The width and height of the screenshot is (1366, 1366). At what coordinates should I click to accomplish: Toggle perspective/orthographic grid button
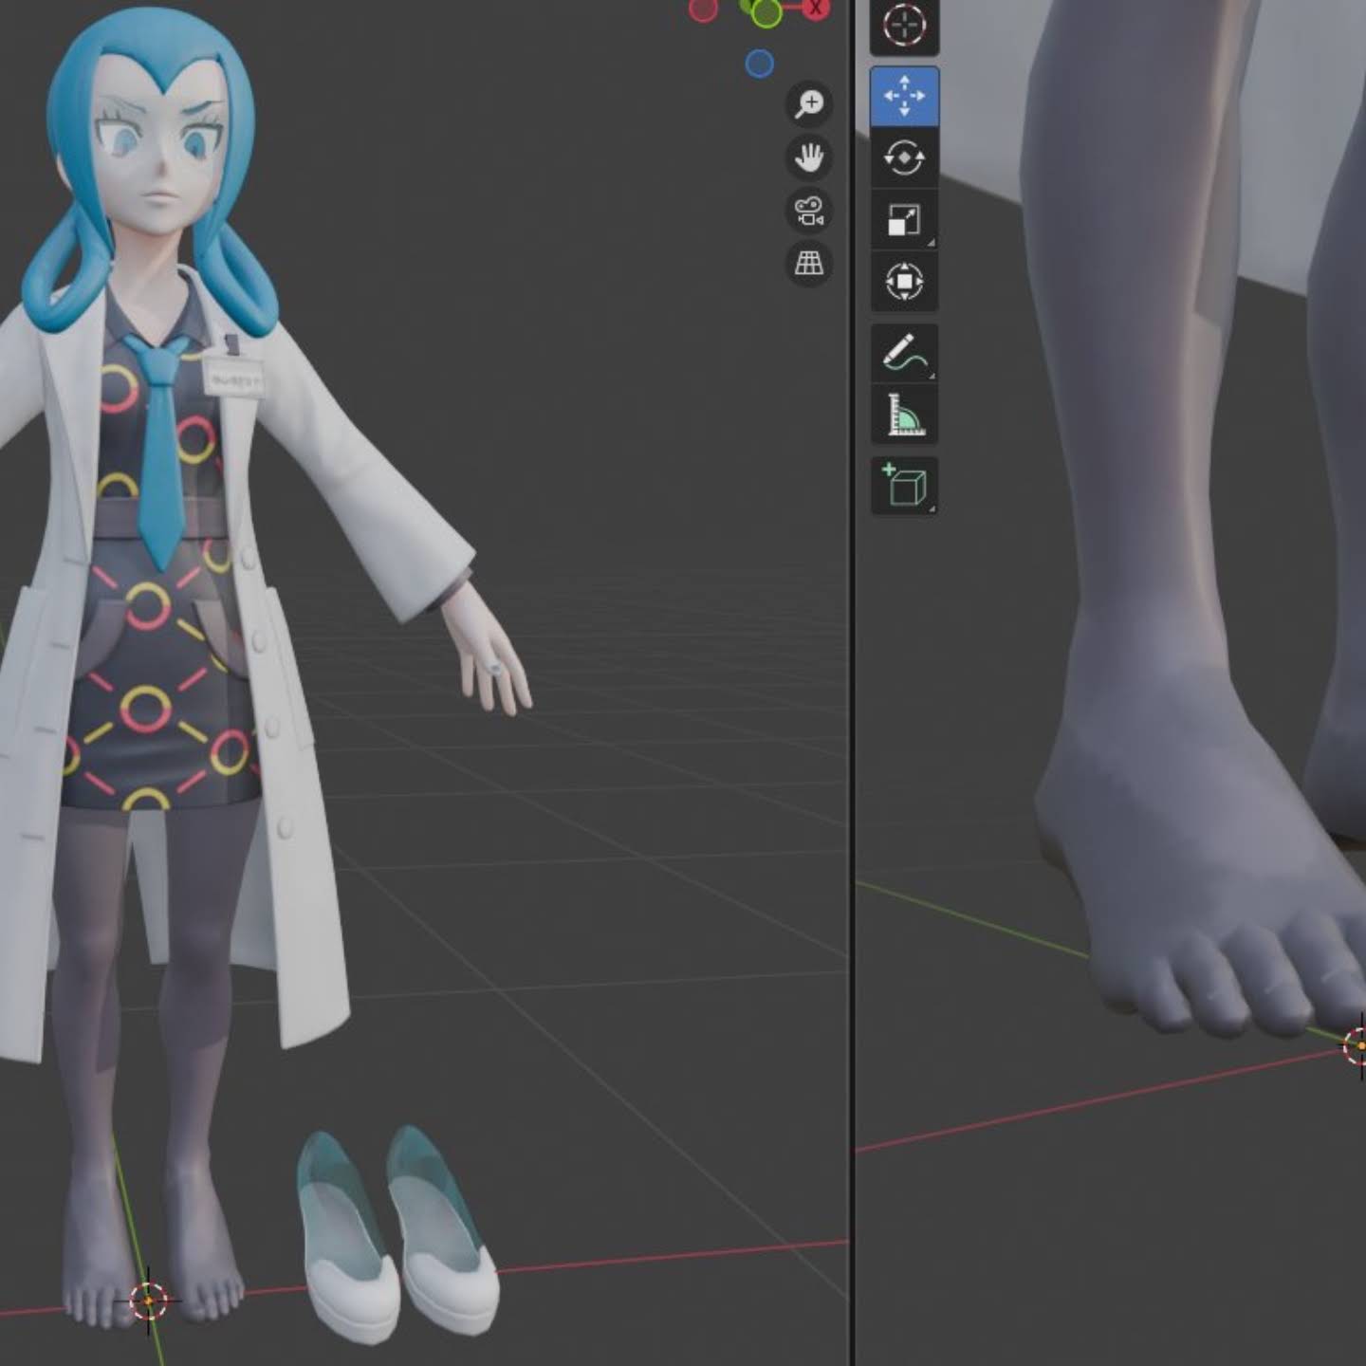point(809,263)
